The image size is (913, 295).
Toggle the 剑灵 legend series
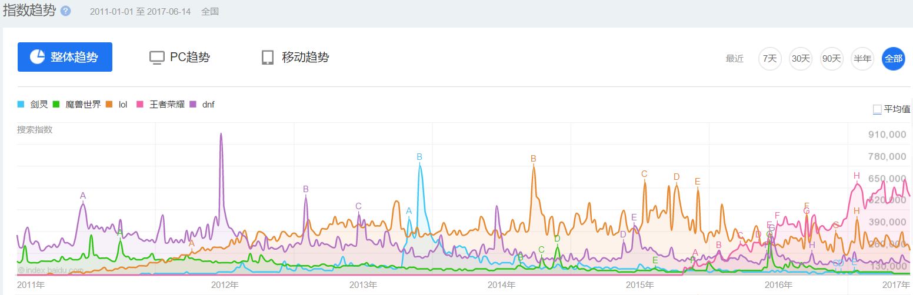click(x=34, y=105)
